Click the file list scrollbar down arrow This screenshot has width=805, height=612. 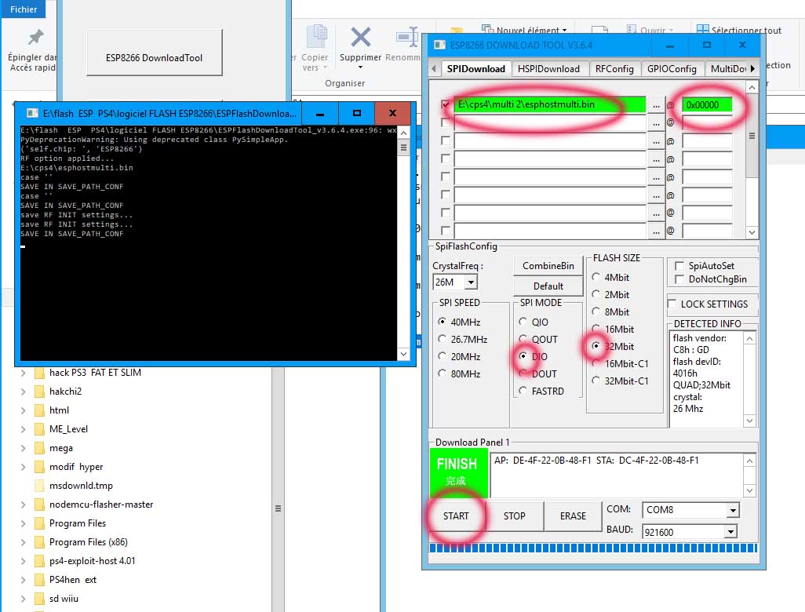click(x=752, y=232)
